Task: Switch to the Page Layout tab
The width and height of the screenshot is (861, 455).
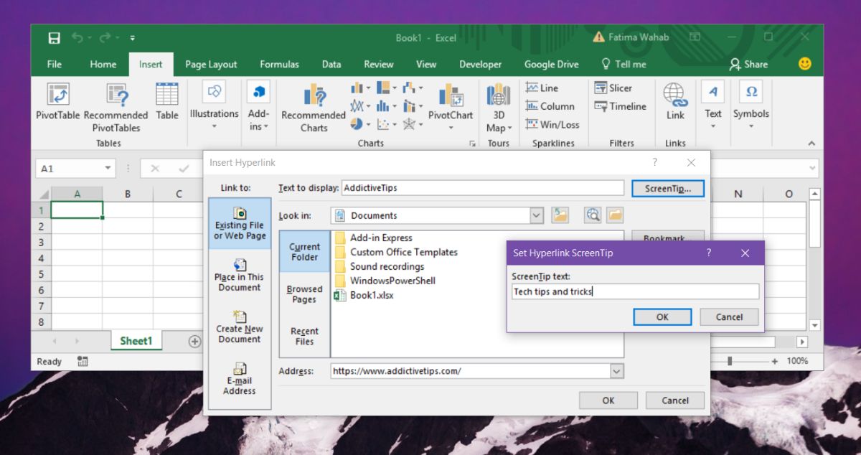Action: point(211,64)
